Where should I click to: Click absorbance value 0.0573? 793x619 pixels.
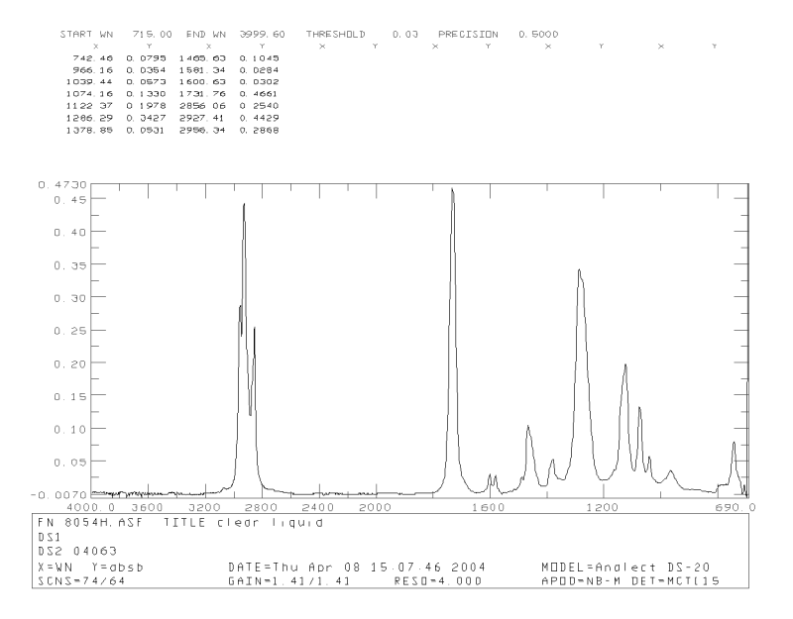click(x=146, y=82)
